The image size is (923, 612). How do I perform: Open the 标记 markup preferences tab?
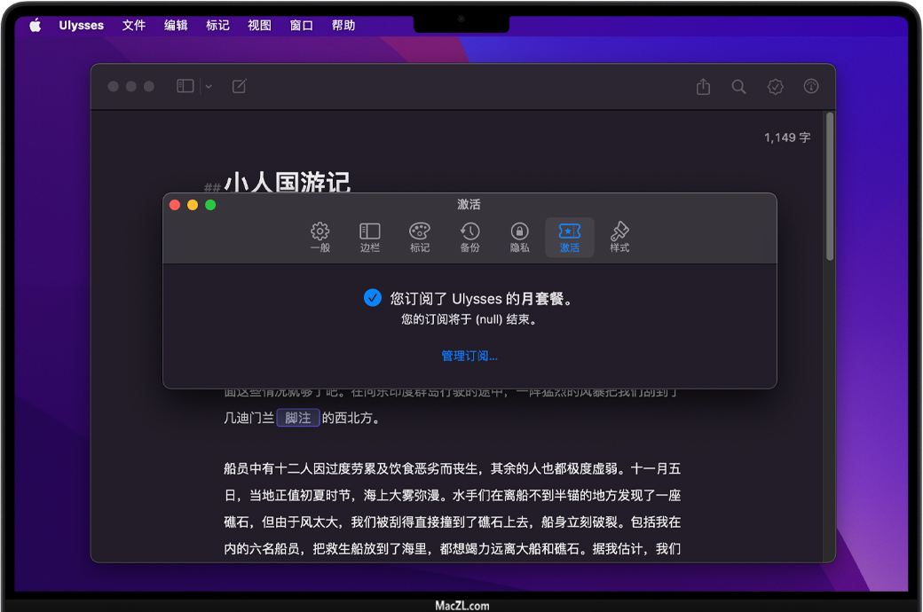[420, 238]
